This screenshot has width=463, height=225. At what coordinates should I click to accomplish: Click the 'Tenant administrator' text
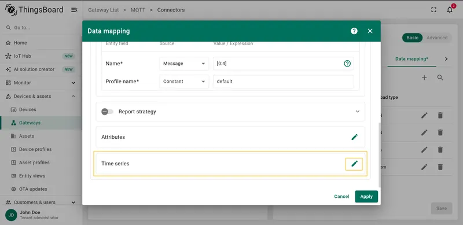(39, 218)
